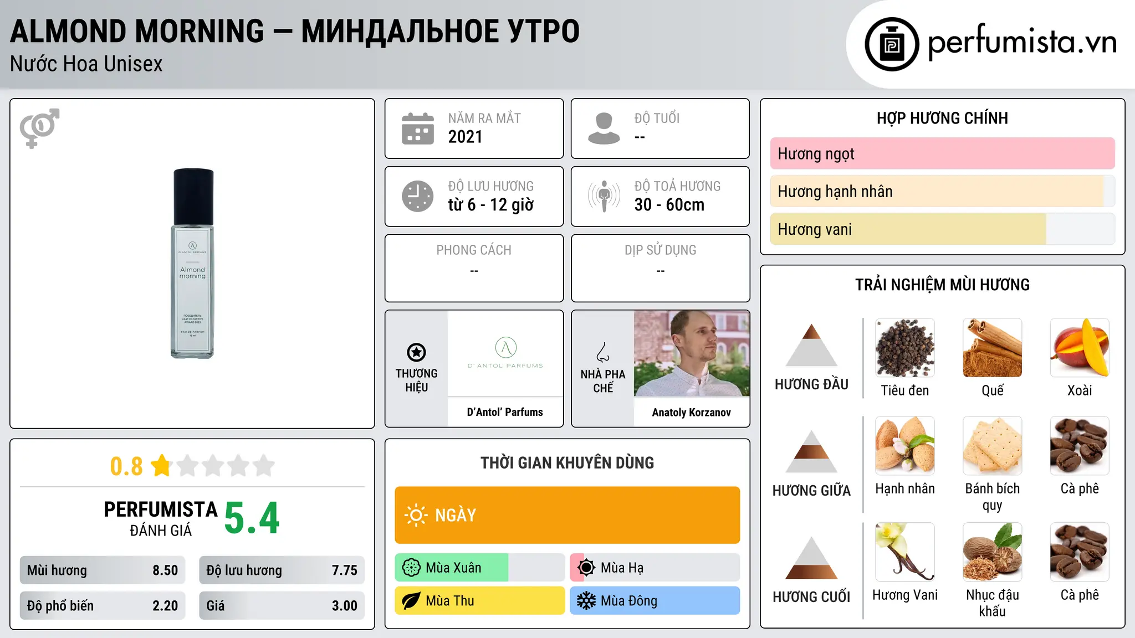Click the pink Hương ngọt accord bar

coord(942,153)
